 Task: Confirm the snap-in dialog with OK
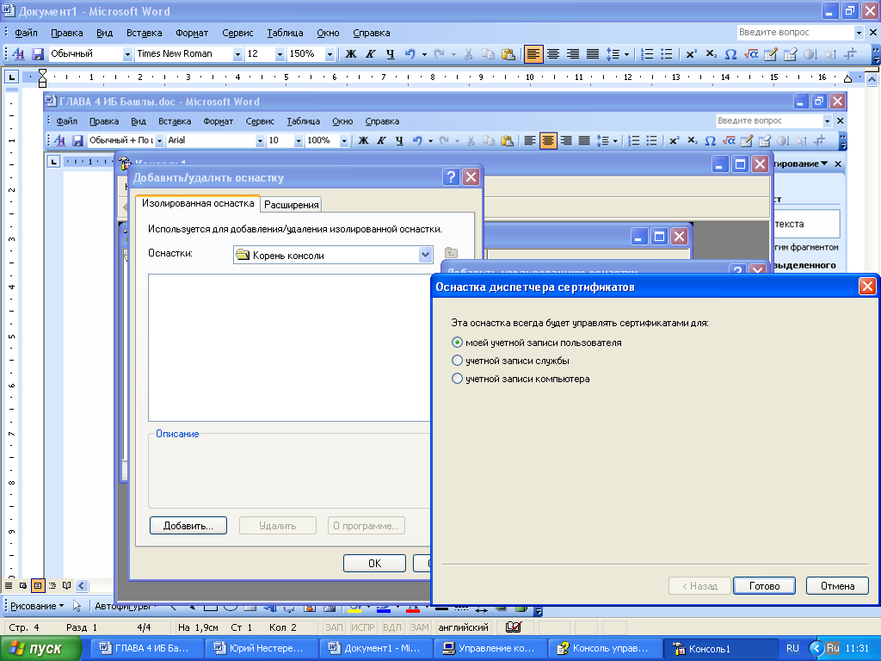374,563
